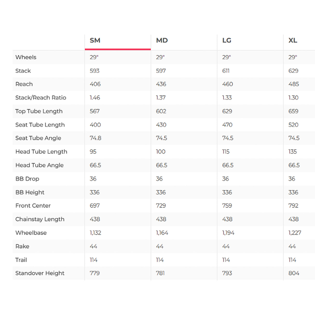Click the Standover Height row label

pyautogui.click(x=40, y=273)
